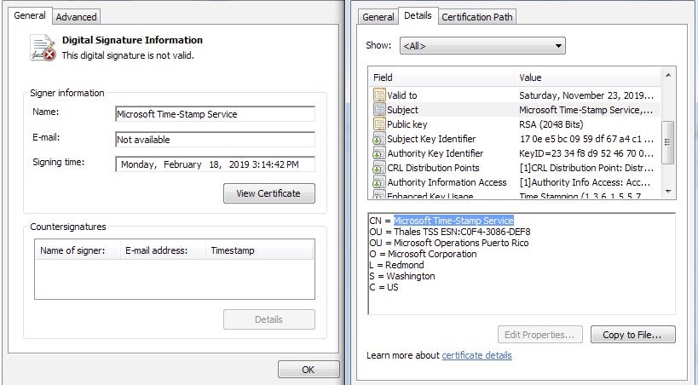Click the Copy to File button
The image size is (698, 385).
[x=632, y=335]
